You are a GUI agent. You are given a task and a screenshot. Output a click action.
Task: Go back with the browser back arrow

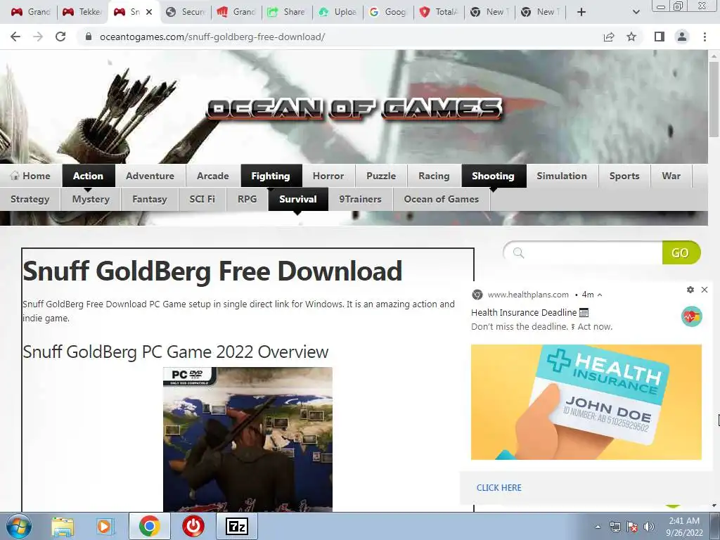(15, 37)
